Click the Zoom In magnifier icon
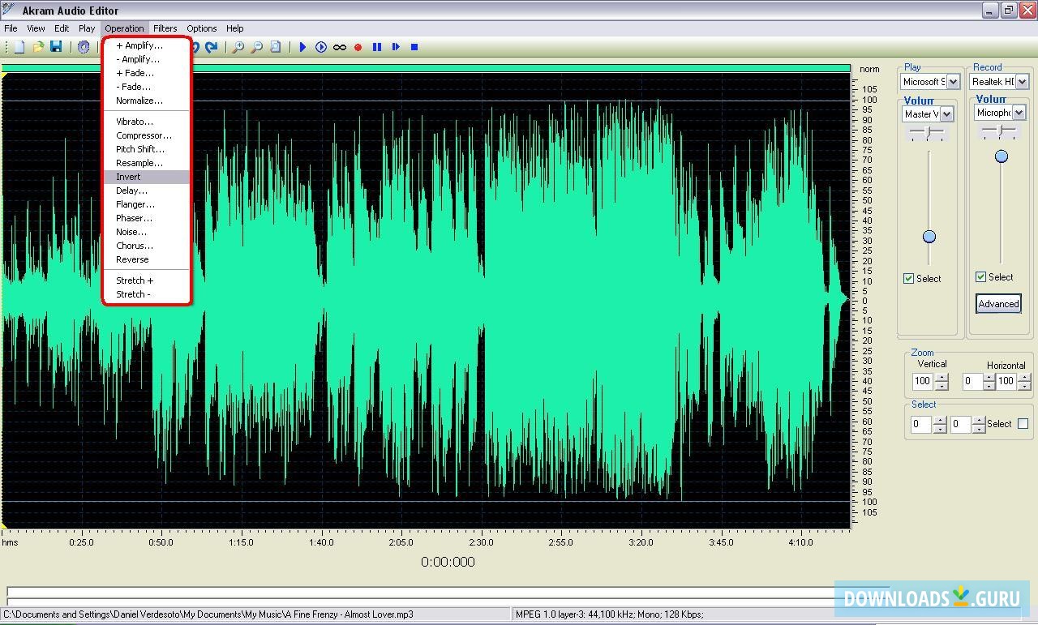The width and height of the screenshot is (1038, 625). click(x=238, y=47)
